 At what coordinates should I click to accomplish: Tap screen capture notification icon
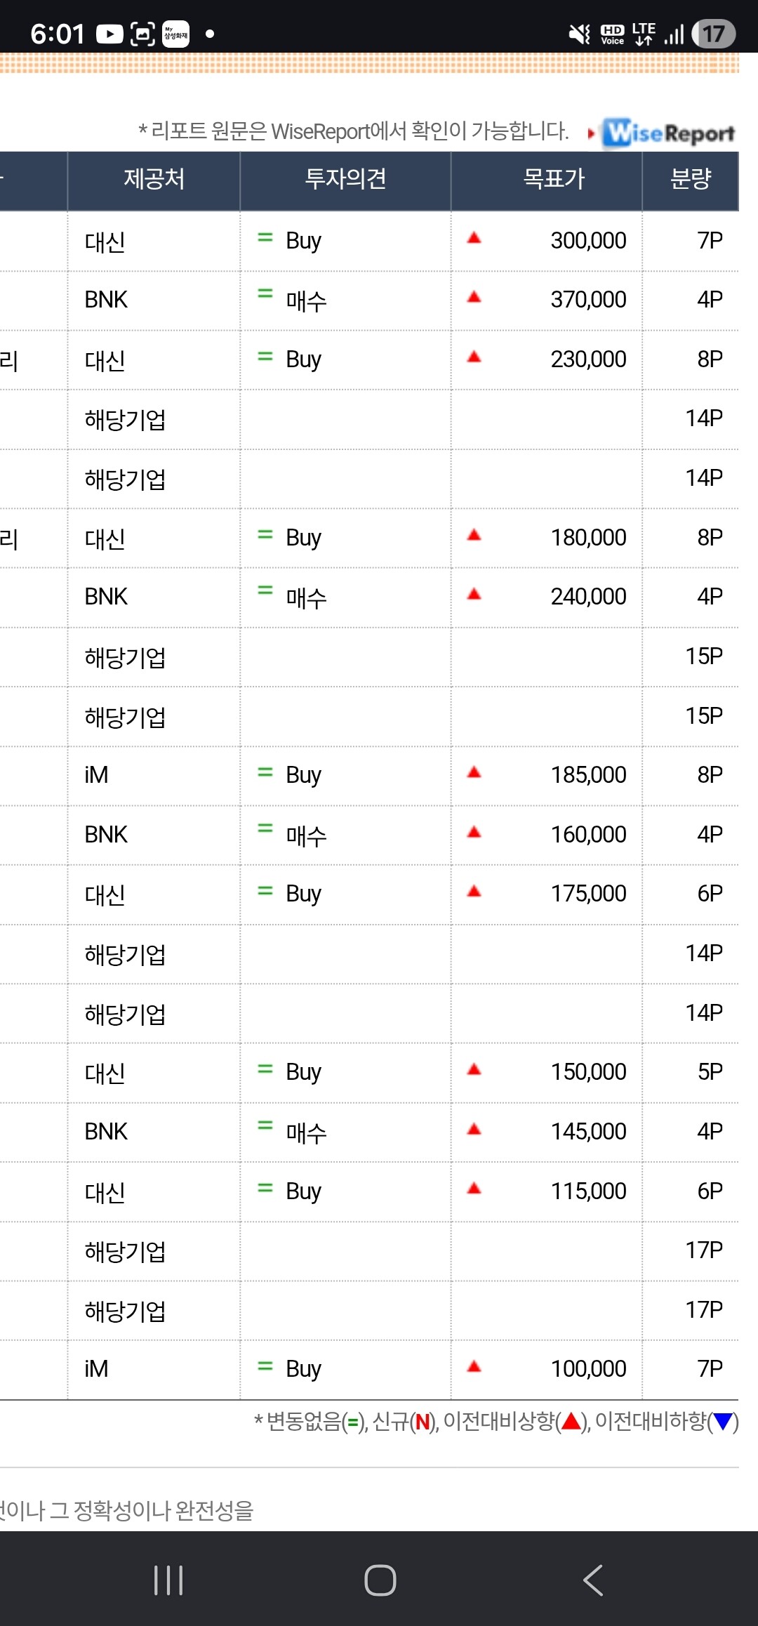(x=142, y=34)
